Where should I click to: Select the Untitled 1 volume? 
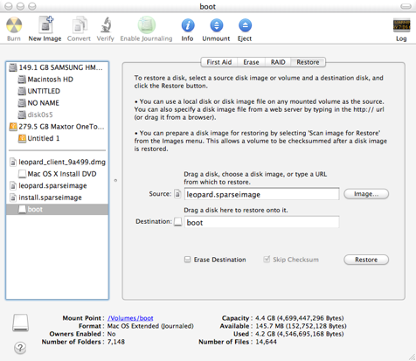[x=57, y=138]
